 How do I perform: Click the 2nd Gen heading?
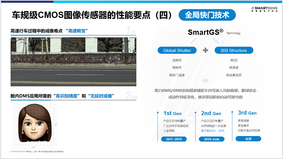211,113
